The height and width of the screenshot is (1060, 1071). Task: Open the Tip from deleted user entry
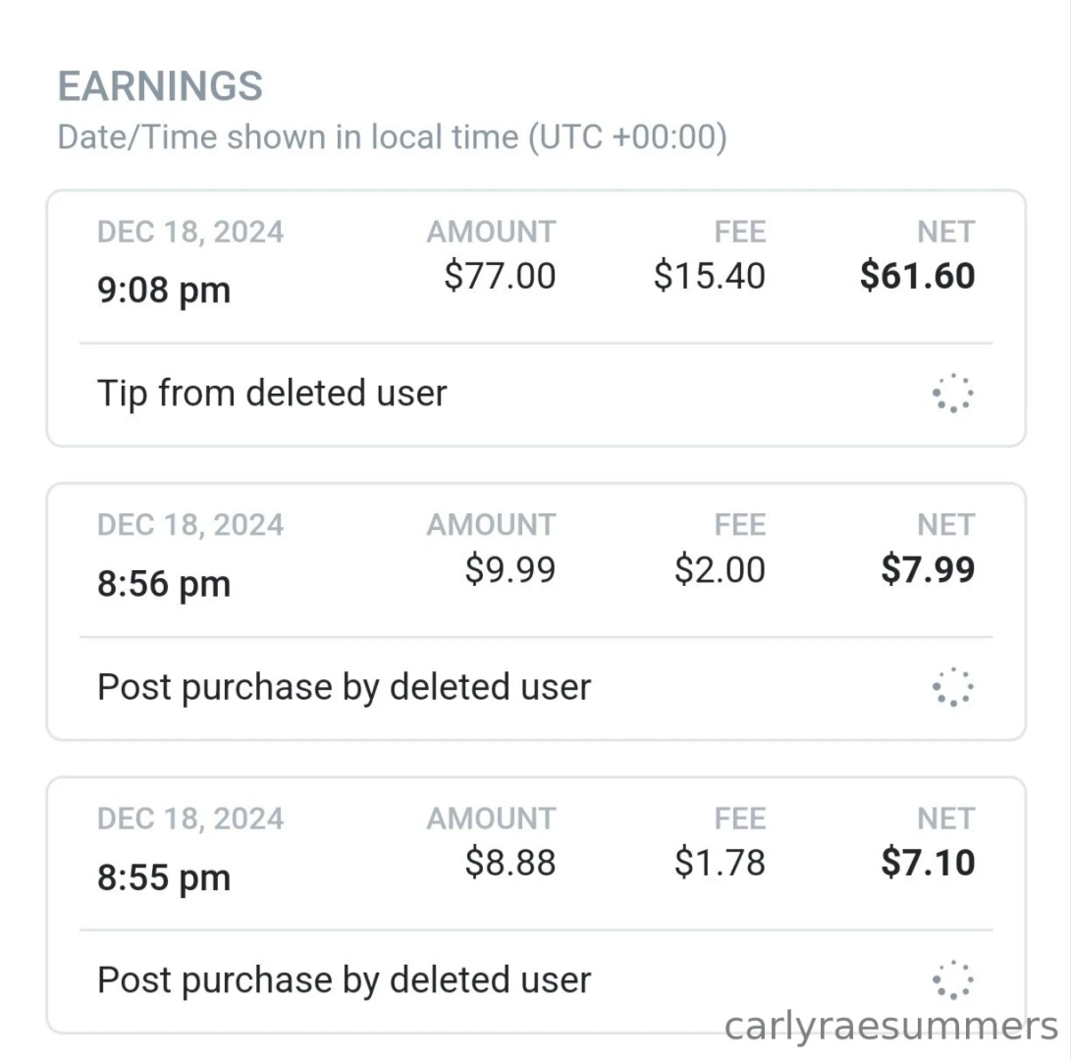point(272,394)
